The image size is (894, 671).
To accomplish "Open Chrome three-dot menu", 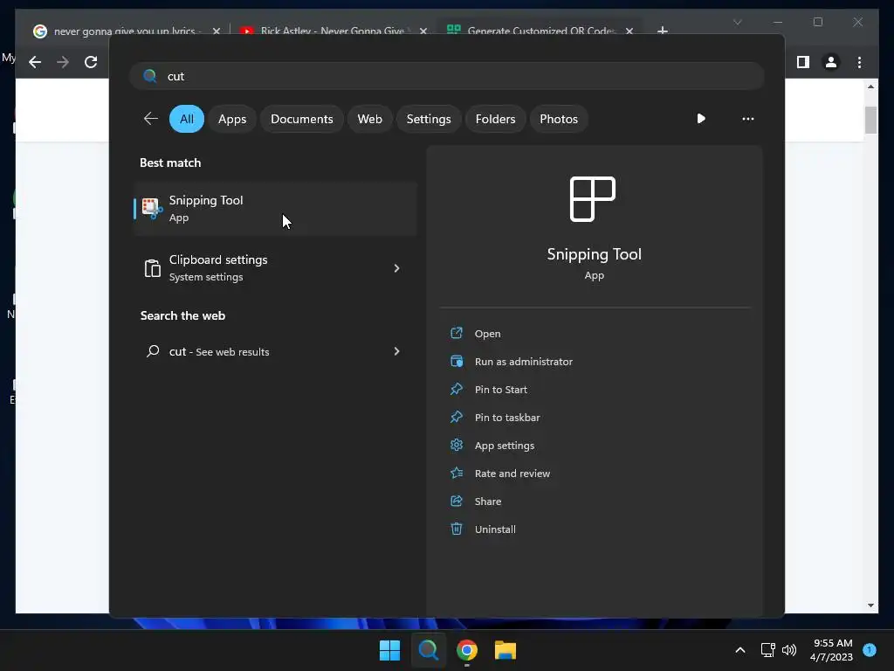I will click(859, 62).
